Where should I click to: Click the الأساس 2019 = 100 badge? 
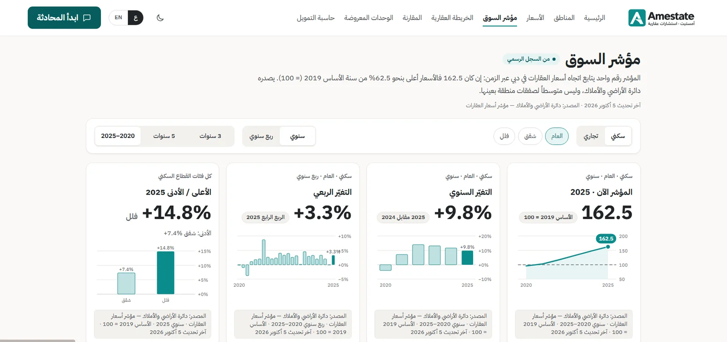(x=548, y=217)
